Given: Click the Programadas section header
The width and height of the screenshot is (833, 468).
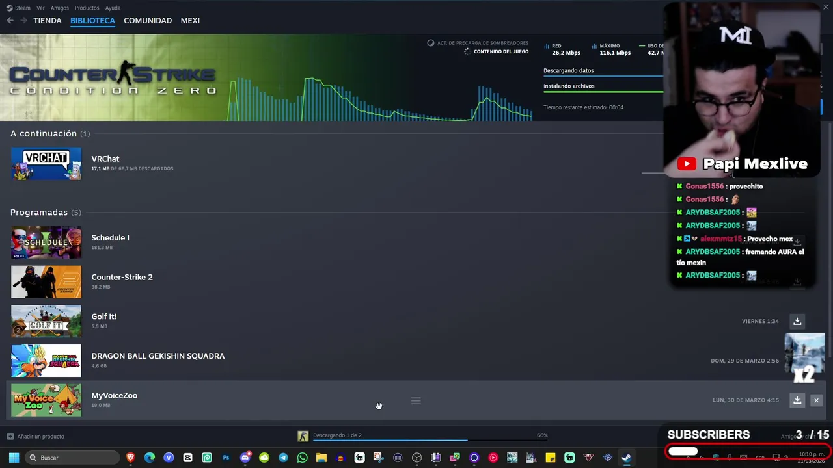Looking at the screenshot, I should coord(46,213).
